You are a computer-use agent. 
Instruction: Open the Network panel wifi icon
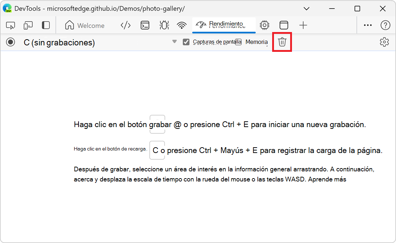click(x=182, y=25)
